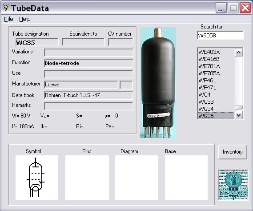Open the File menu
The height and width of the screenshot is (211, 253).
tap(8, 19)
